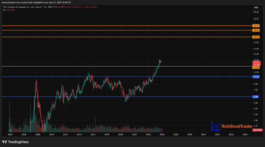
Task: Click the 6.08 blue price label
Action: 256,97
